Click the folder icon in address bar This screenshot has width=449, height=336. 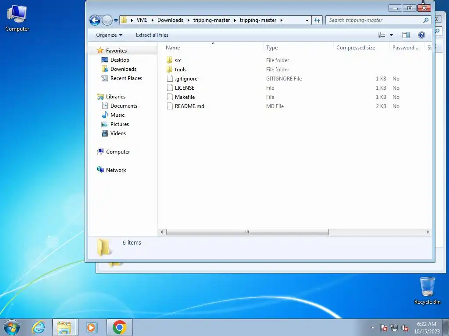click(x=124, y=20)
